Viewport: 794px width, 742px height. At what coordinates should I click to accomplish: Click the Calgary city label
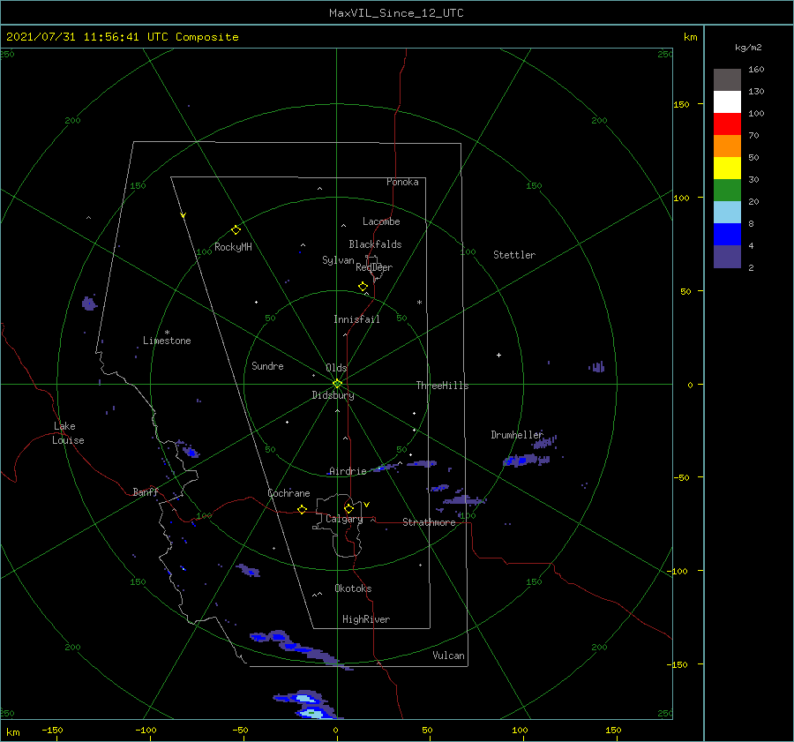coord(344,519)
